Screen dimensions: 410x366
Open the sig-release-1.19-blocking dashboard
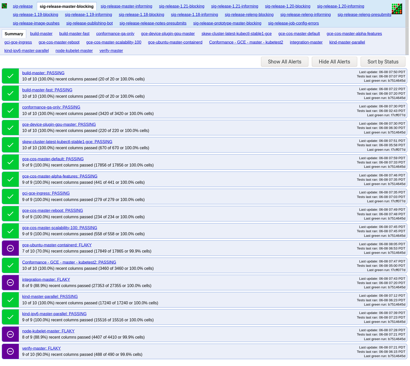35,15
